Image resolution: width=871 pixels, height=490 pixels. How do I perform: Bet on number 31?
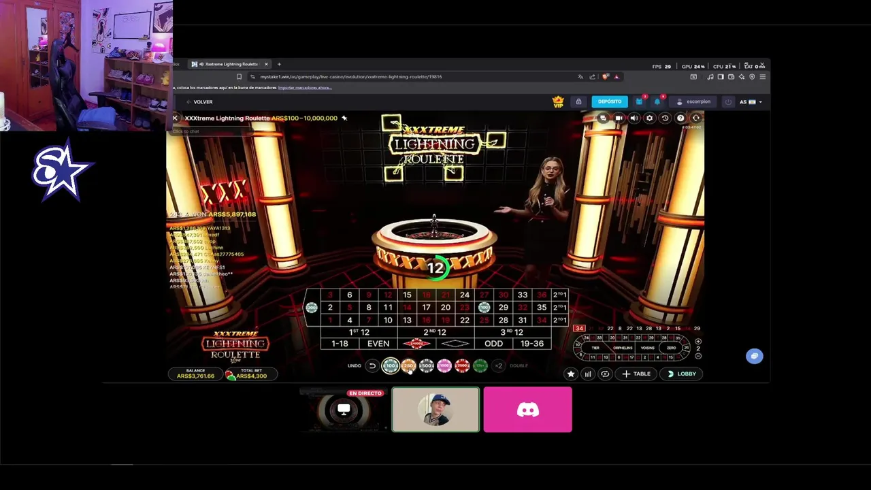522,320
